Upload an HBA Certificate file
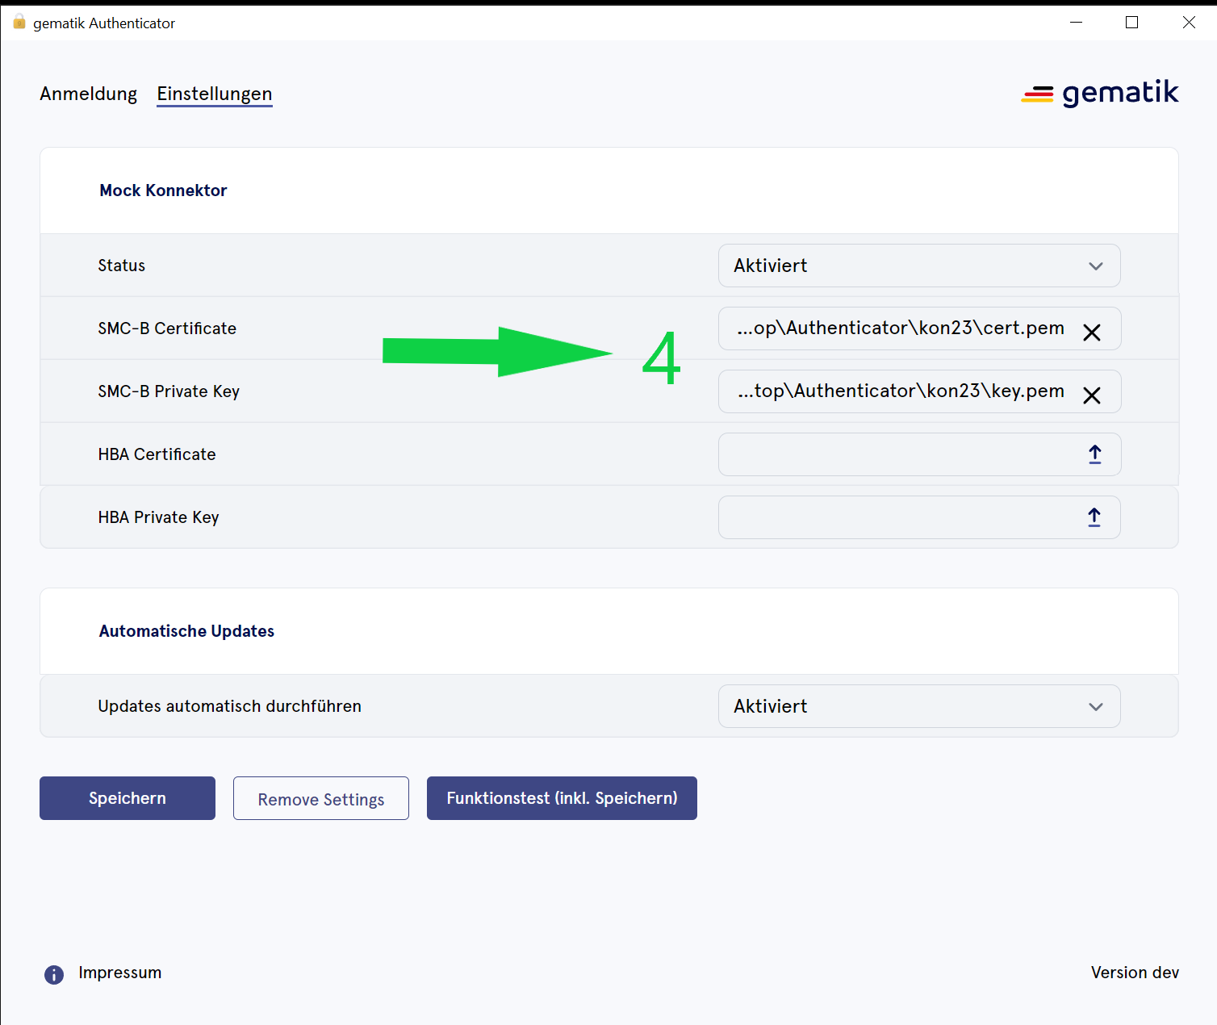Viewport: 1217px width, 1025px height. (1094, 454)
